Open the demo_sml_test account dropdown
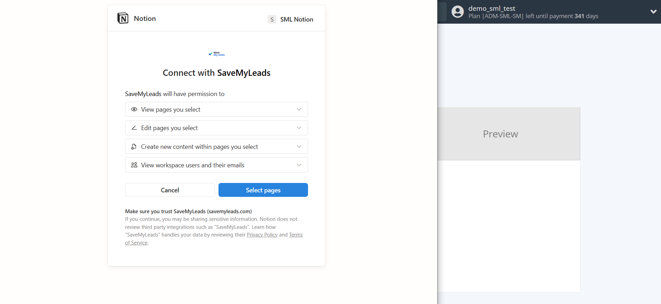 [x=653, y=11]
